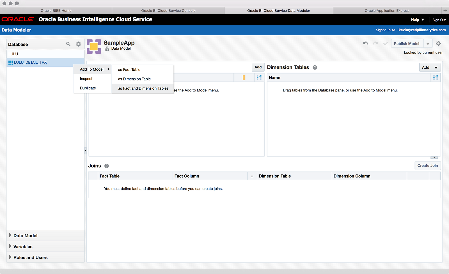Click the measures ruler column icon
Image resolution: width=449 pixels, height=274 pixels.
[244, 78]
